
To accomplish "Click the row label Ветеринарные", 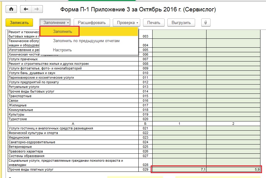I will click(20, 147).
